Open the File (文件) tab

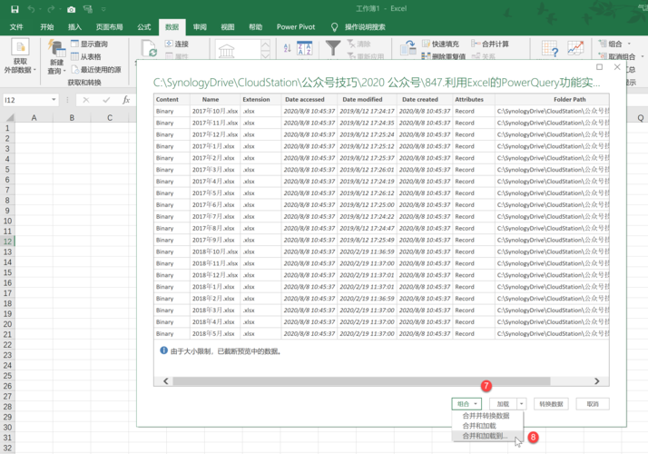point(16,27)
